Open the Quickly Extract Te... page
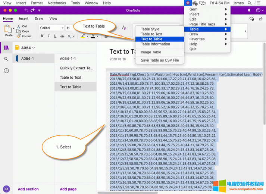Image resolution: width=266 pixels, height=194 pixels. [x=75, y=68]
